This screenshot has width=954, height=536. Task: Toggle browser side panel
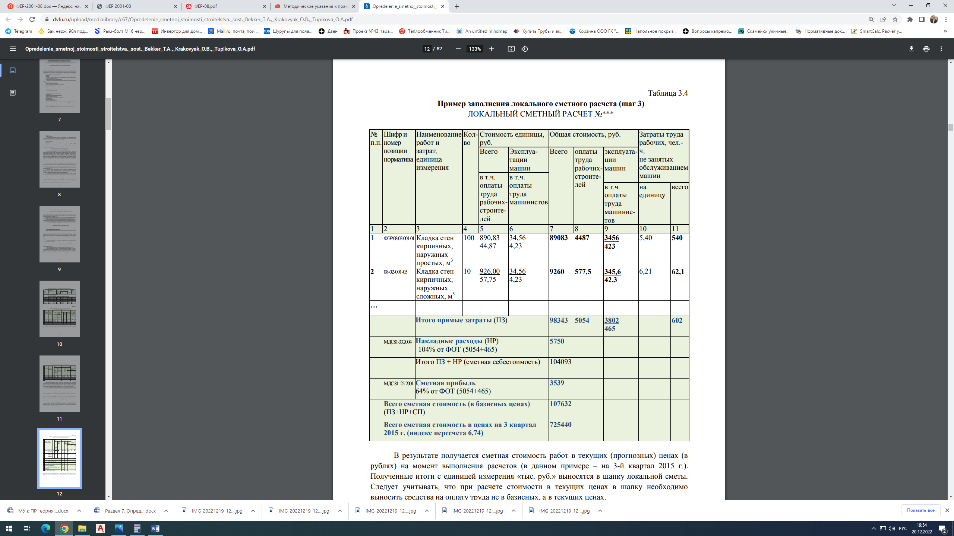click(x=922, y=19)
